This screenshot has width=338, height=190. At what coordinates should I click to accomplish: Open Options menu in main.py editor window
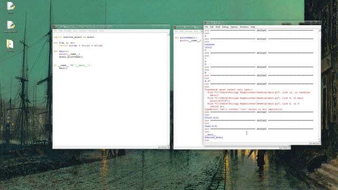(82, 31)
